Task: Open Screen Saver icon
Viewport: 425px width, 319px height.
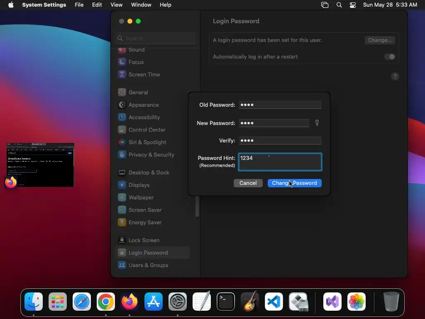Action: (122, 210)
